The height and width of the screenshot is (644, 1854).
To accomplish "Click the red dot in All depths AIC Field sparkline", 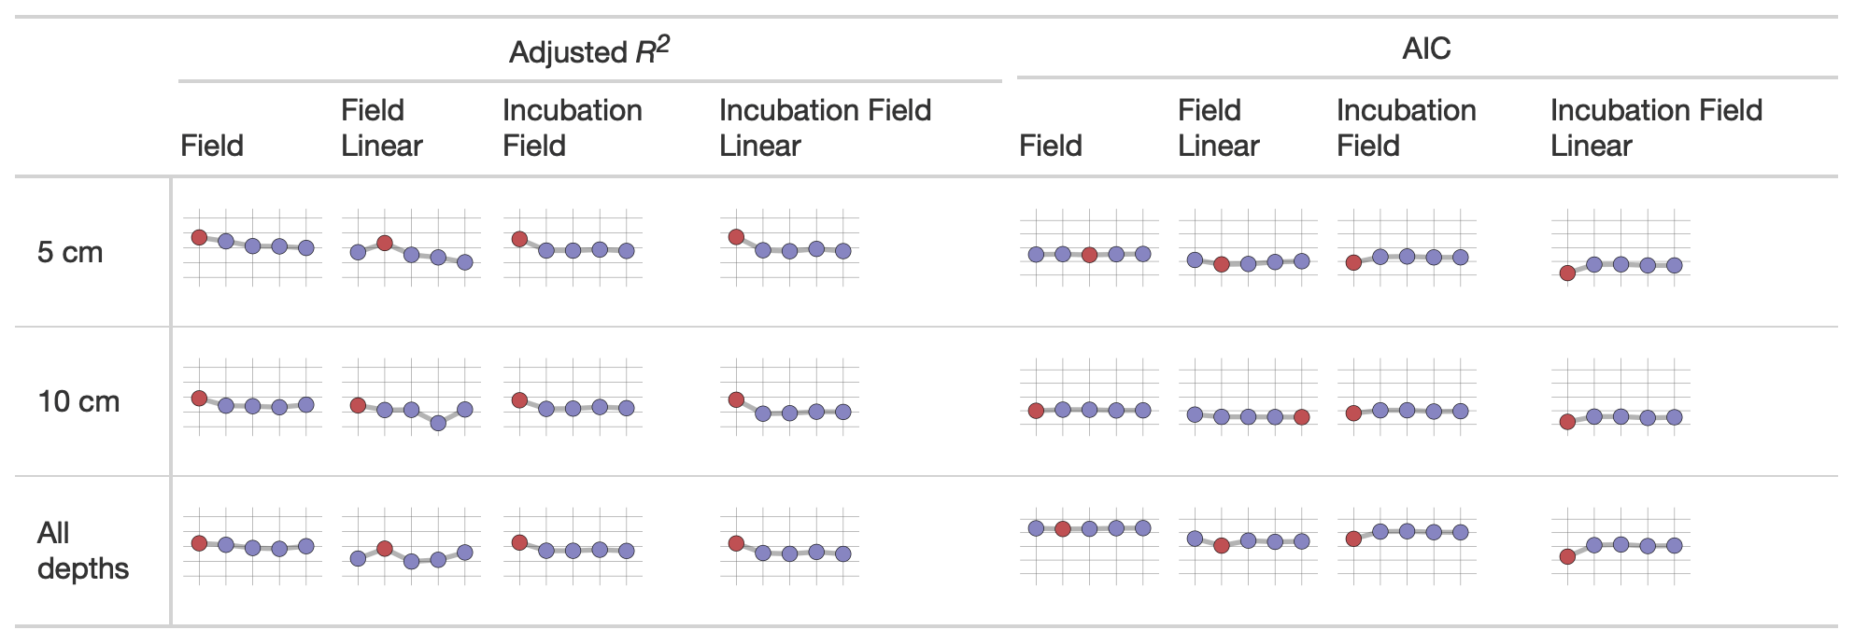I will [1062, 529].
